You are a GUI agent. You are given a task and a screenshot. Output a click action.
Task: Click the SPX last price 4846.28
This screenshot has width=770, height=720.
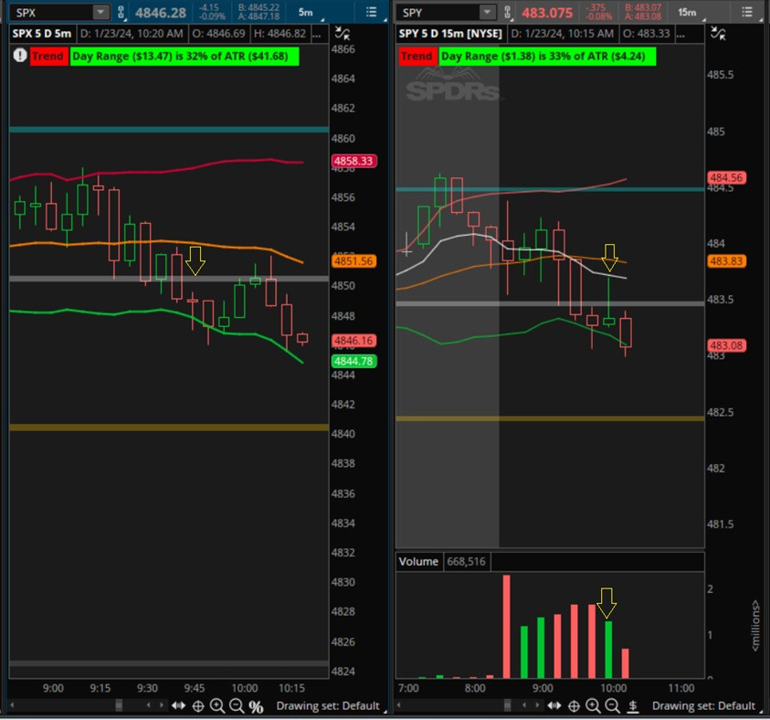[x=161, y=12]
